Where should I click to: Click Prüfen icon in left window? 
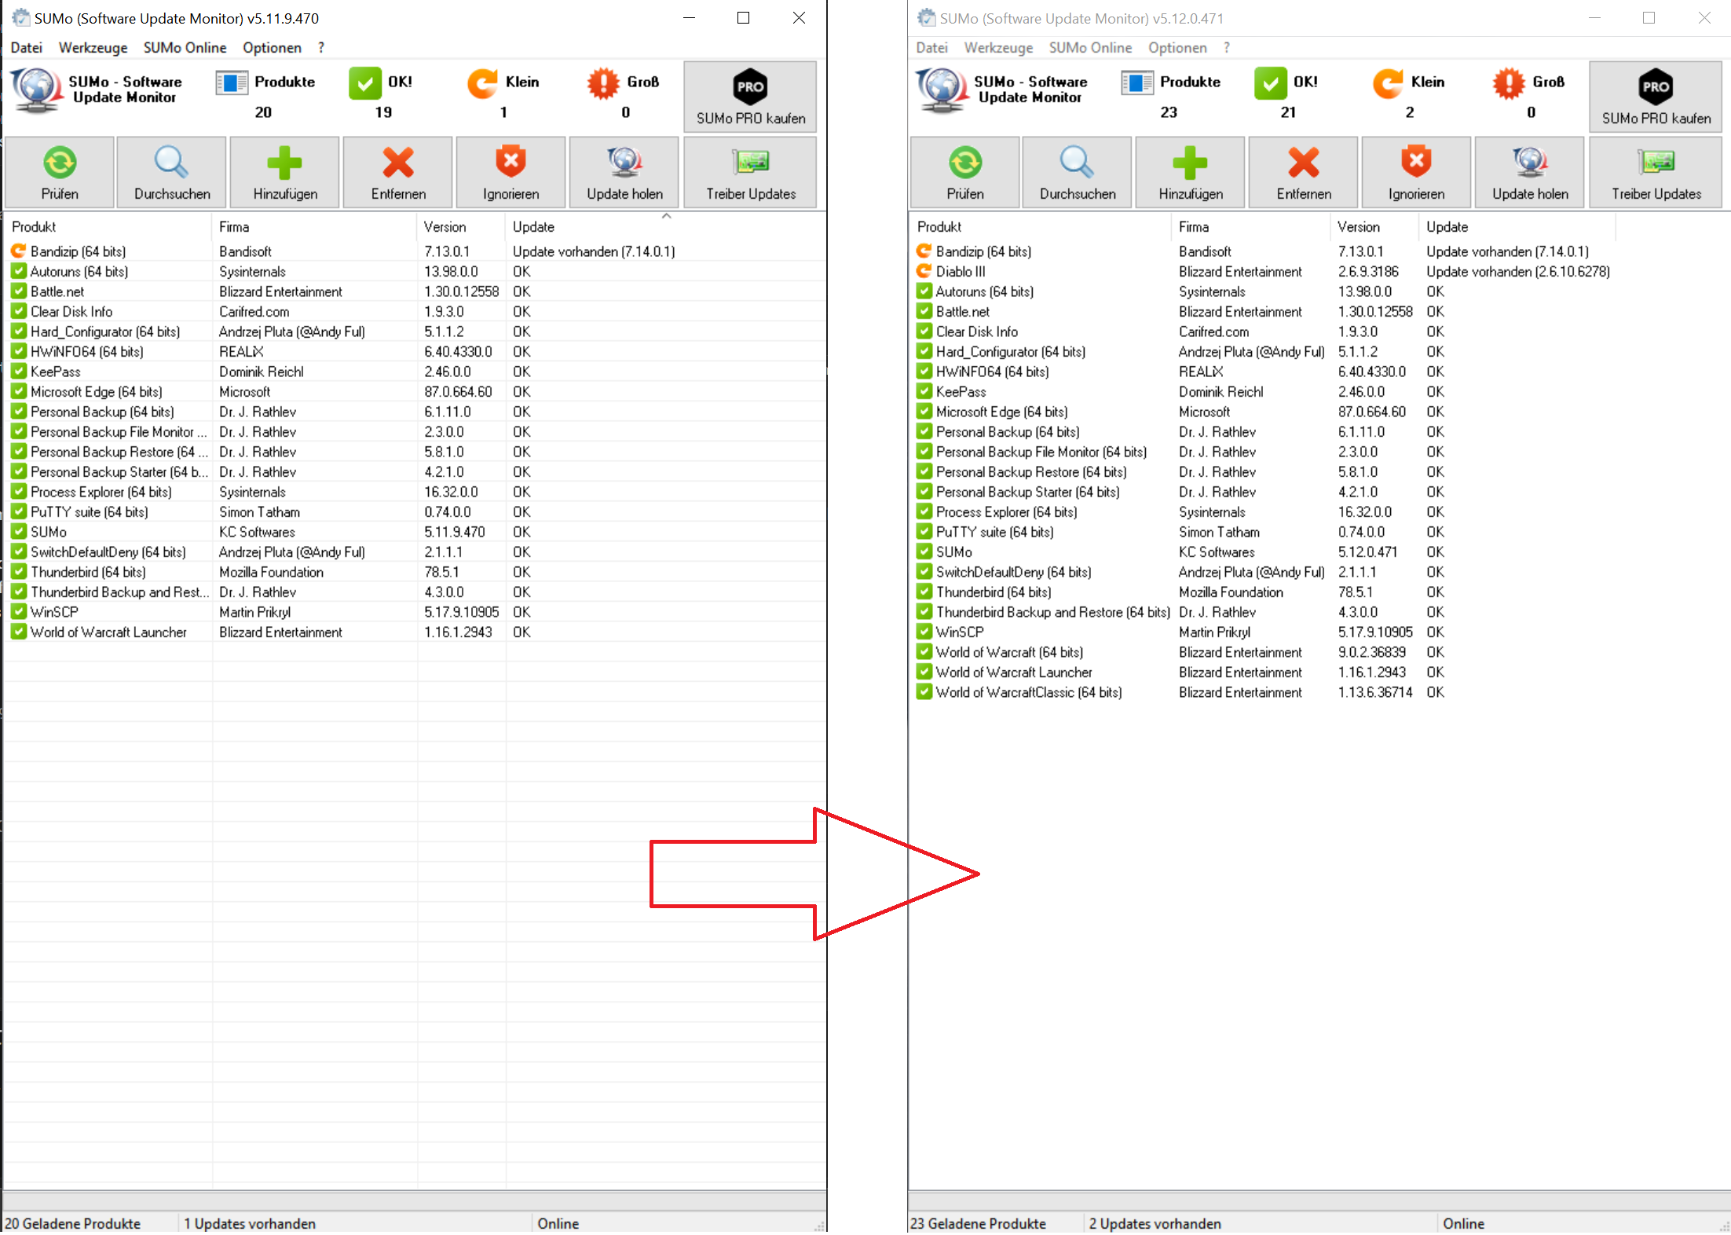click(60, 163)
